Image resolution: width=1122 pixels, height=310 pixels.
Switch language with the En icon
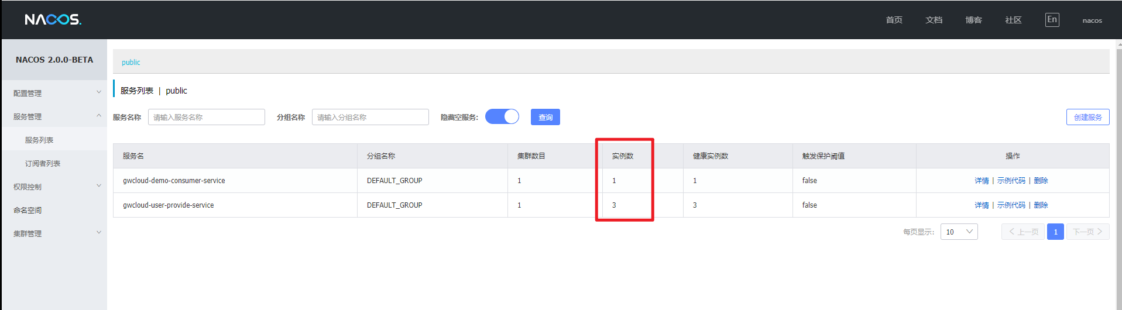(1052, 20)
